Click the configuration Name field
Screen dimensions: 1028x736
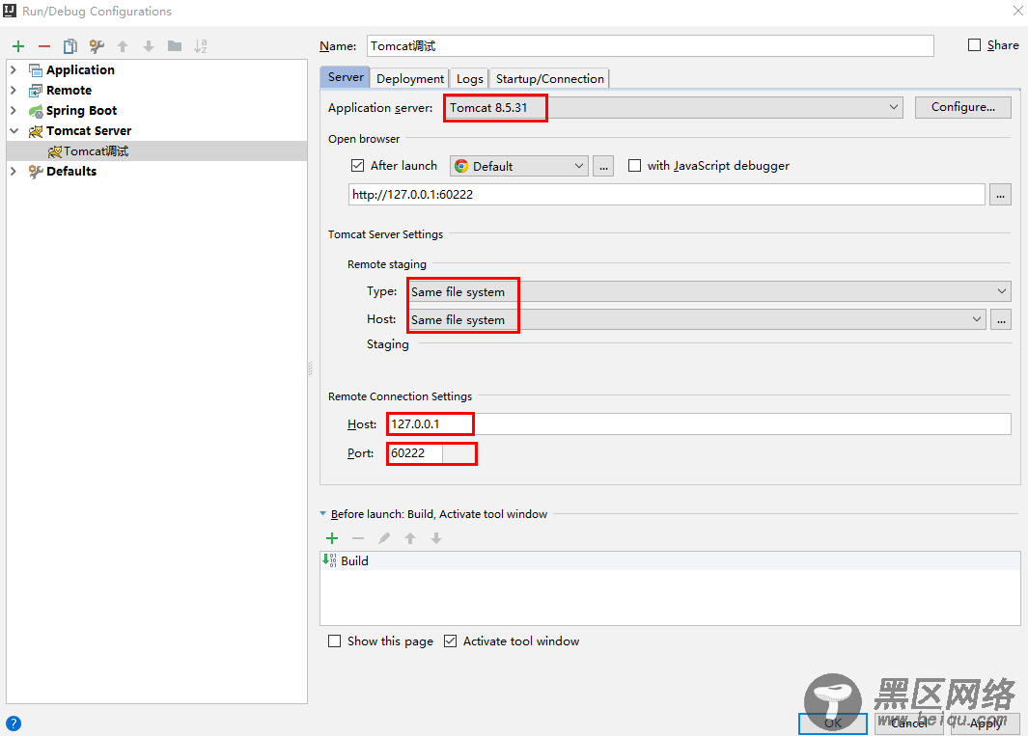point(651,46)
